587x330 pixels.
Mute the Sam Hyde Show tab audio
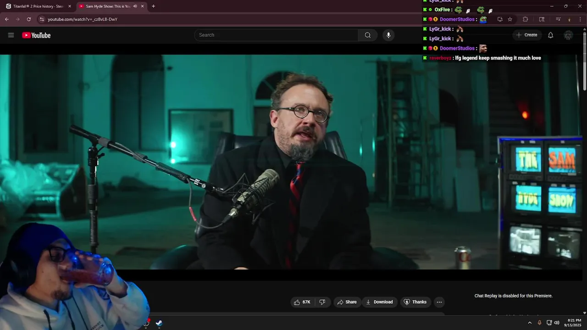click(135, 6)
